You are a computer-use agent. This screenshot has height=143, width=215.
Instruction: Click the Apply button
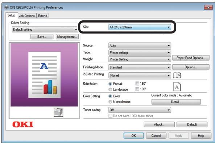178,136
